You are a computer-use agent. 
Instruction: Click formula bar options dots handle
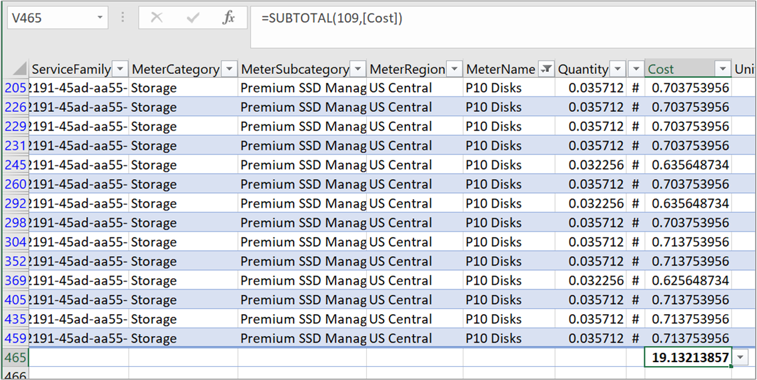123,18
